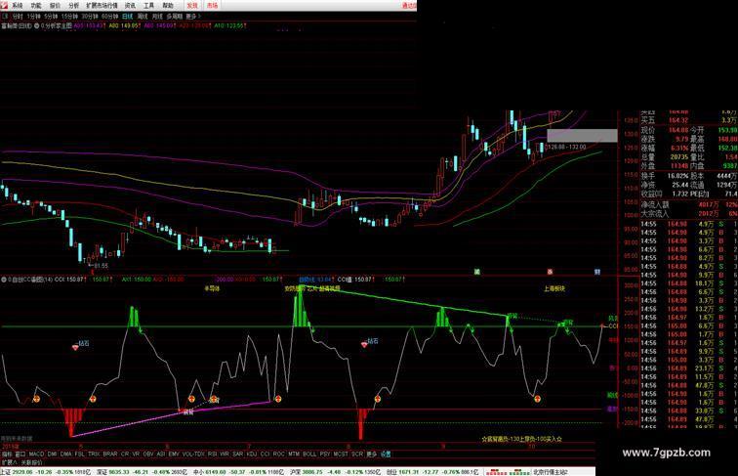Switch indicator to DMA
738x476 pixels.
click(66, 454)
